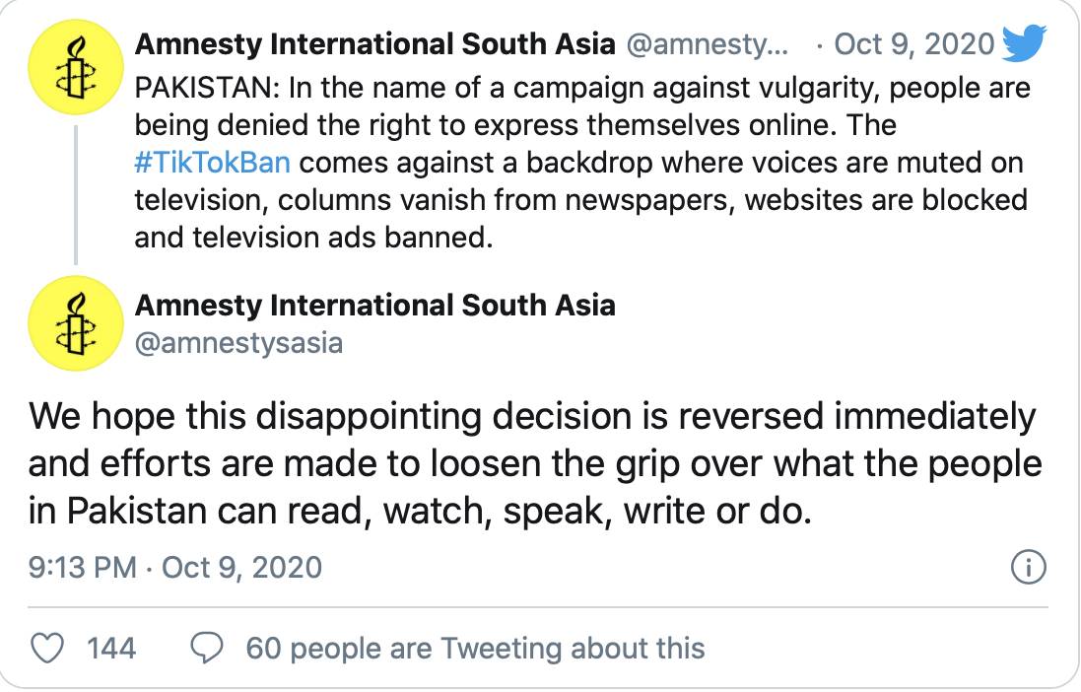Like the tweet with the heart icon
The height and width of the screenshot is (692, 1081).
tap(48, 648)
